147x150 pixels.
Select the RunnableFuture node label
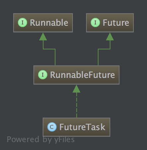tap(82, 75)
